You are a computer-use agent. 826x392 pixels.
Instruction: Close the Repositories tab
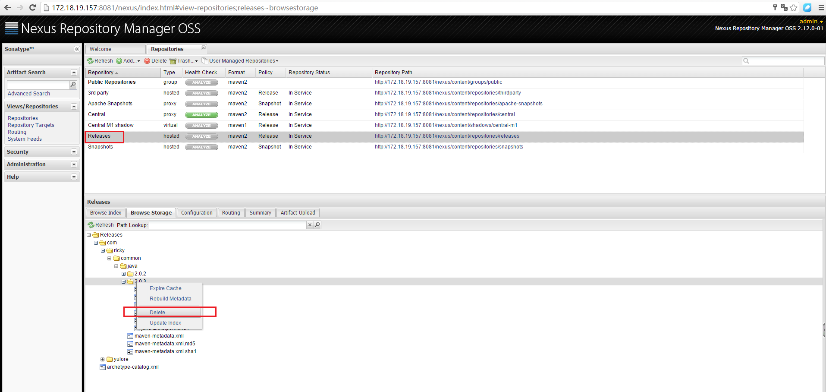(x=203, y=48)
